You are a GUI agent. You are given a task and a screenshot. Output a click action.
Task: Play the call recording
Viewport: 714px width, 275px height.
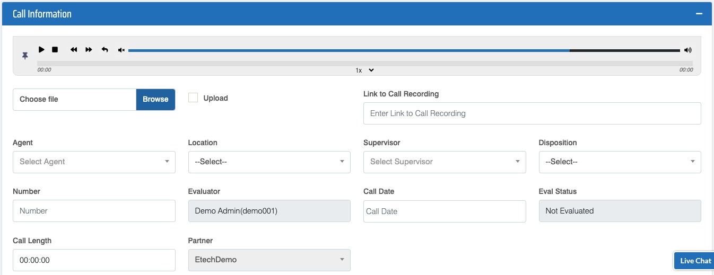(41, 50)
